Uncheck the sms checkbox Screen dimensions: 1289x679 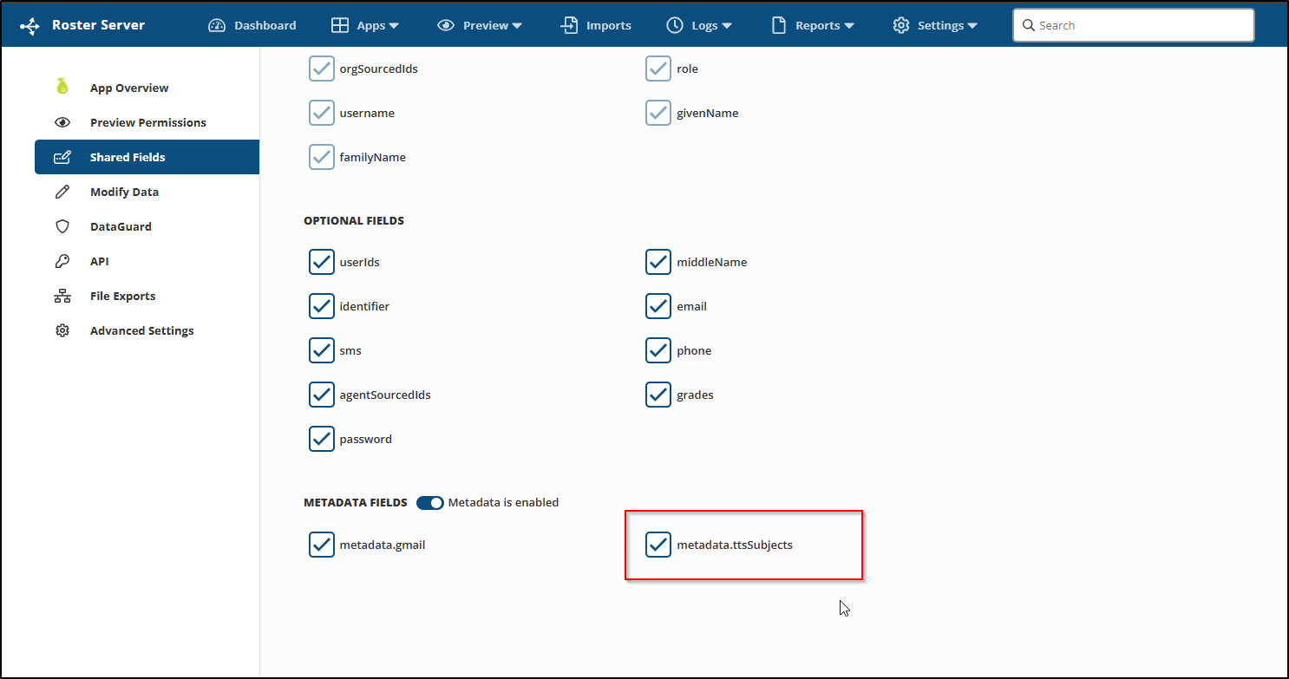(x=322, y=350)
